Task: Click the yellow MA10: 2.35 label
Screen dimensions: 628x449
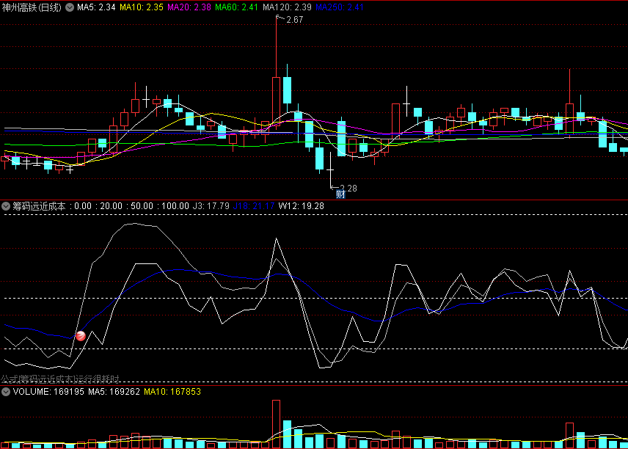Action: (142, 7)
